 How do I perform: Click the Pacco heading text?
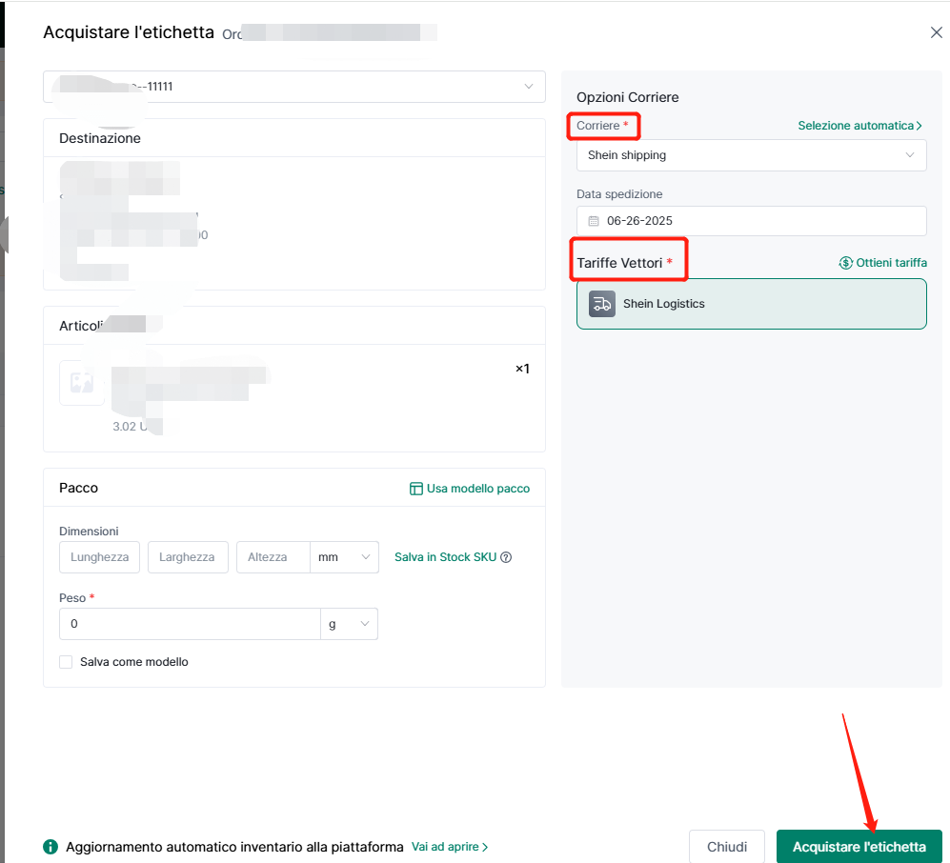(78, 488)
